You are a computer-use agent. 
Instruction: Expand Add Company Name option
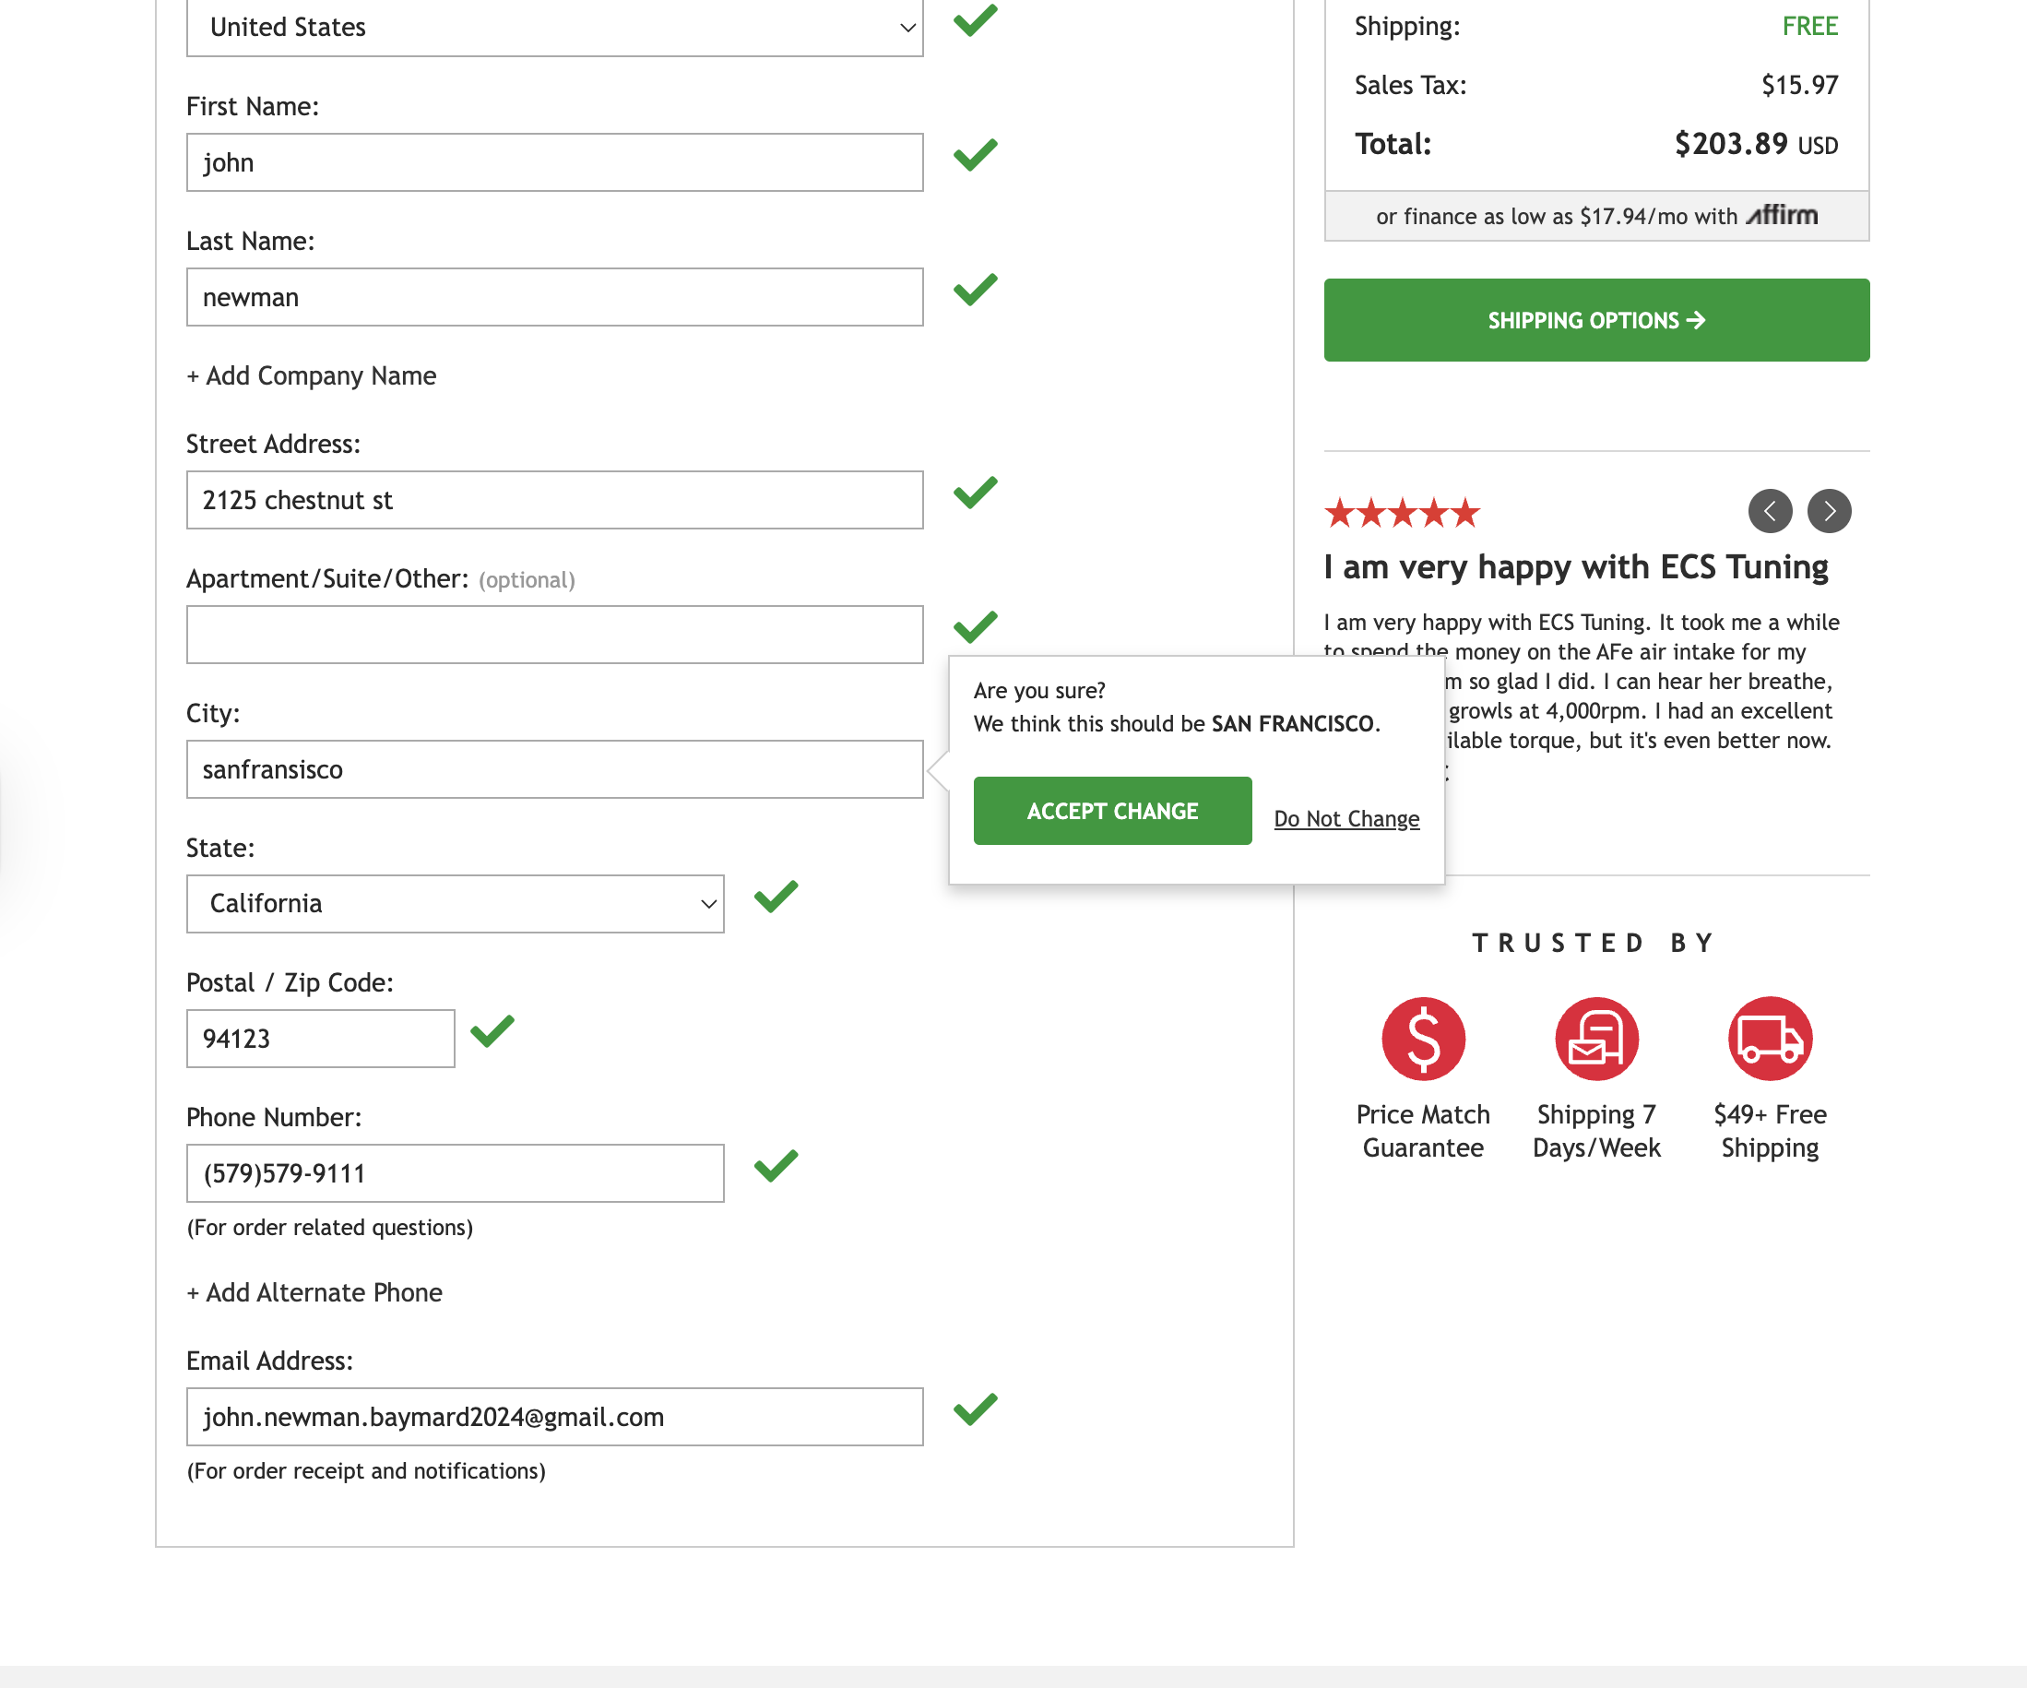point(311,375)
